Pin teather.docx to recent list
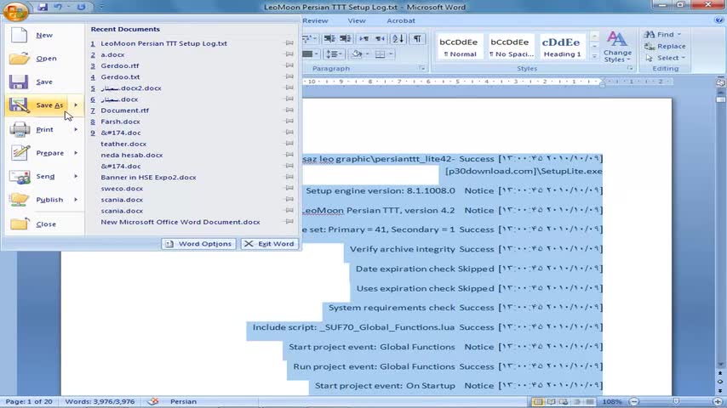This screenshot has width=727, height=408. (289, 144)
